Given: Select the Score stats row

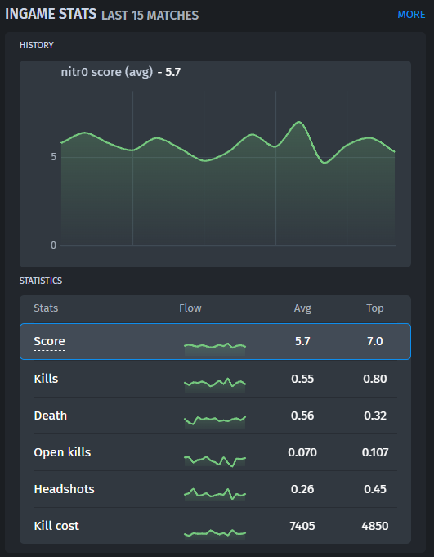Looking at the screenshot, I should click(215, 341).
